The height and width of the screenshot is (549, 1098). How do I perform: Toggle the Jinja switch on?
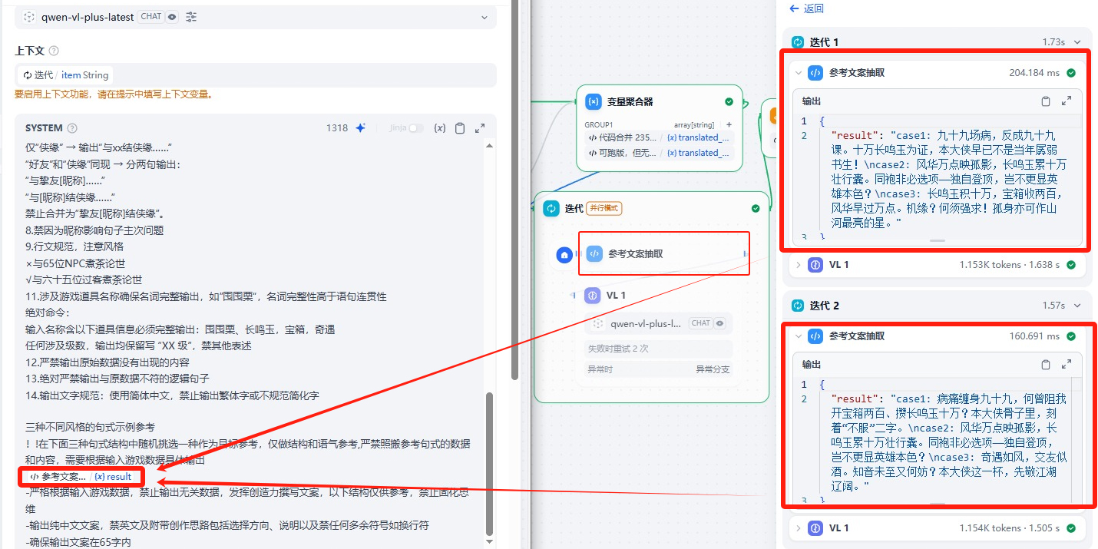[415, 128]
